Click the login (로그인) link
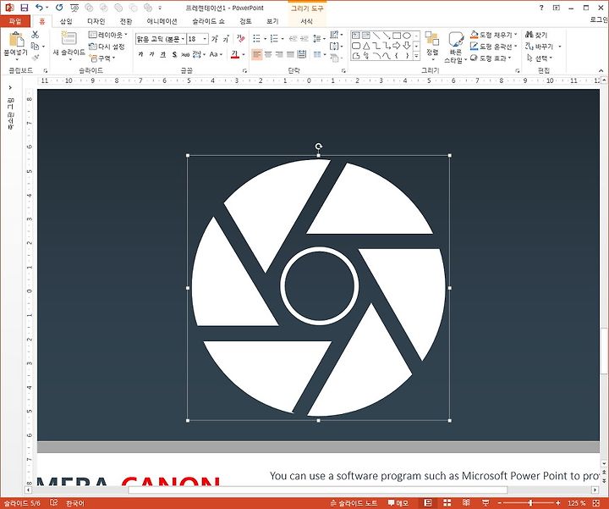This screenshot has width=609, height=509. click(x=599, y=19)
